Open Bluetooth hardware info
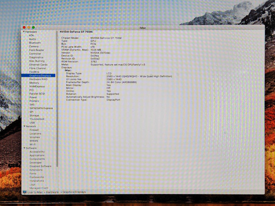Image resolution: width=275 pixels, height=206 pixels. (x=35, y=43)
